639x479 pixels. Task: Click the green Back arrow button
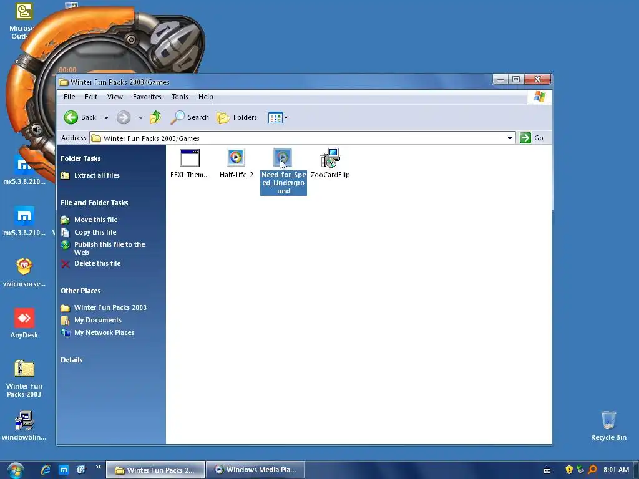tap(71, 117)
